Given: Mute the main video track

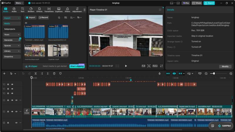Looking at the screenshot, I should pyautogui.click(x=16, y=111).
